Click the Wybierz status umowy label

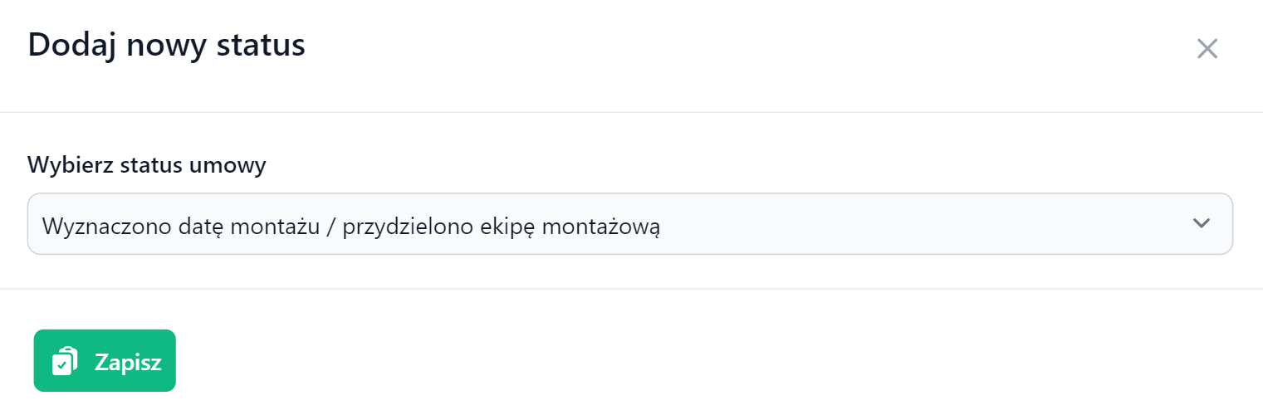(x=147, y=165)
